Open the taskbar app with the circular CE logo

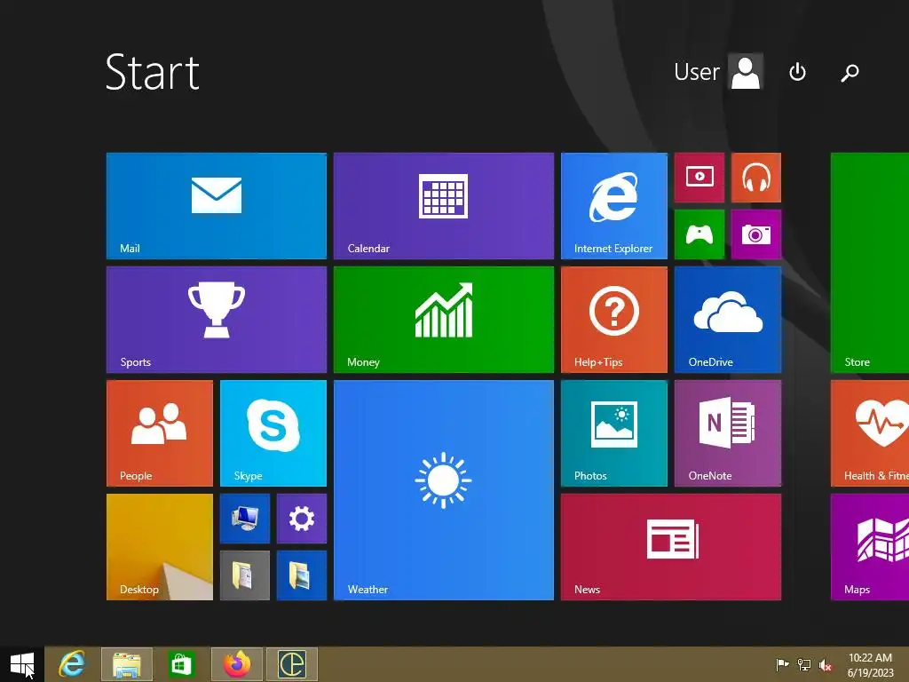[x=291, y=664]
